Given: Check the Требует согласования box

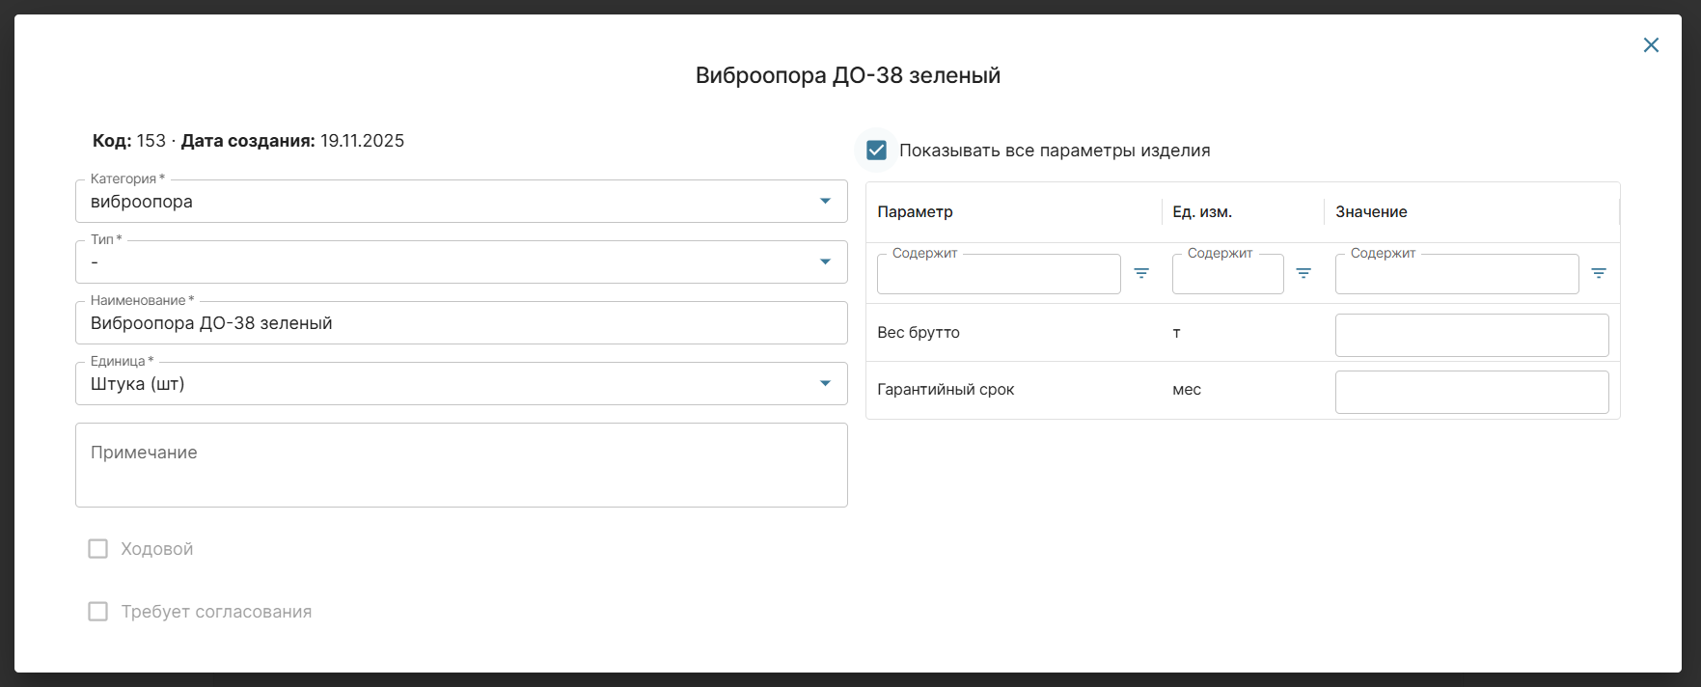Looking at the screenshot, I should (98, 612).
